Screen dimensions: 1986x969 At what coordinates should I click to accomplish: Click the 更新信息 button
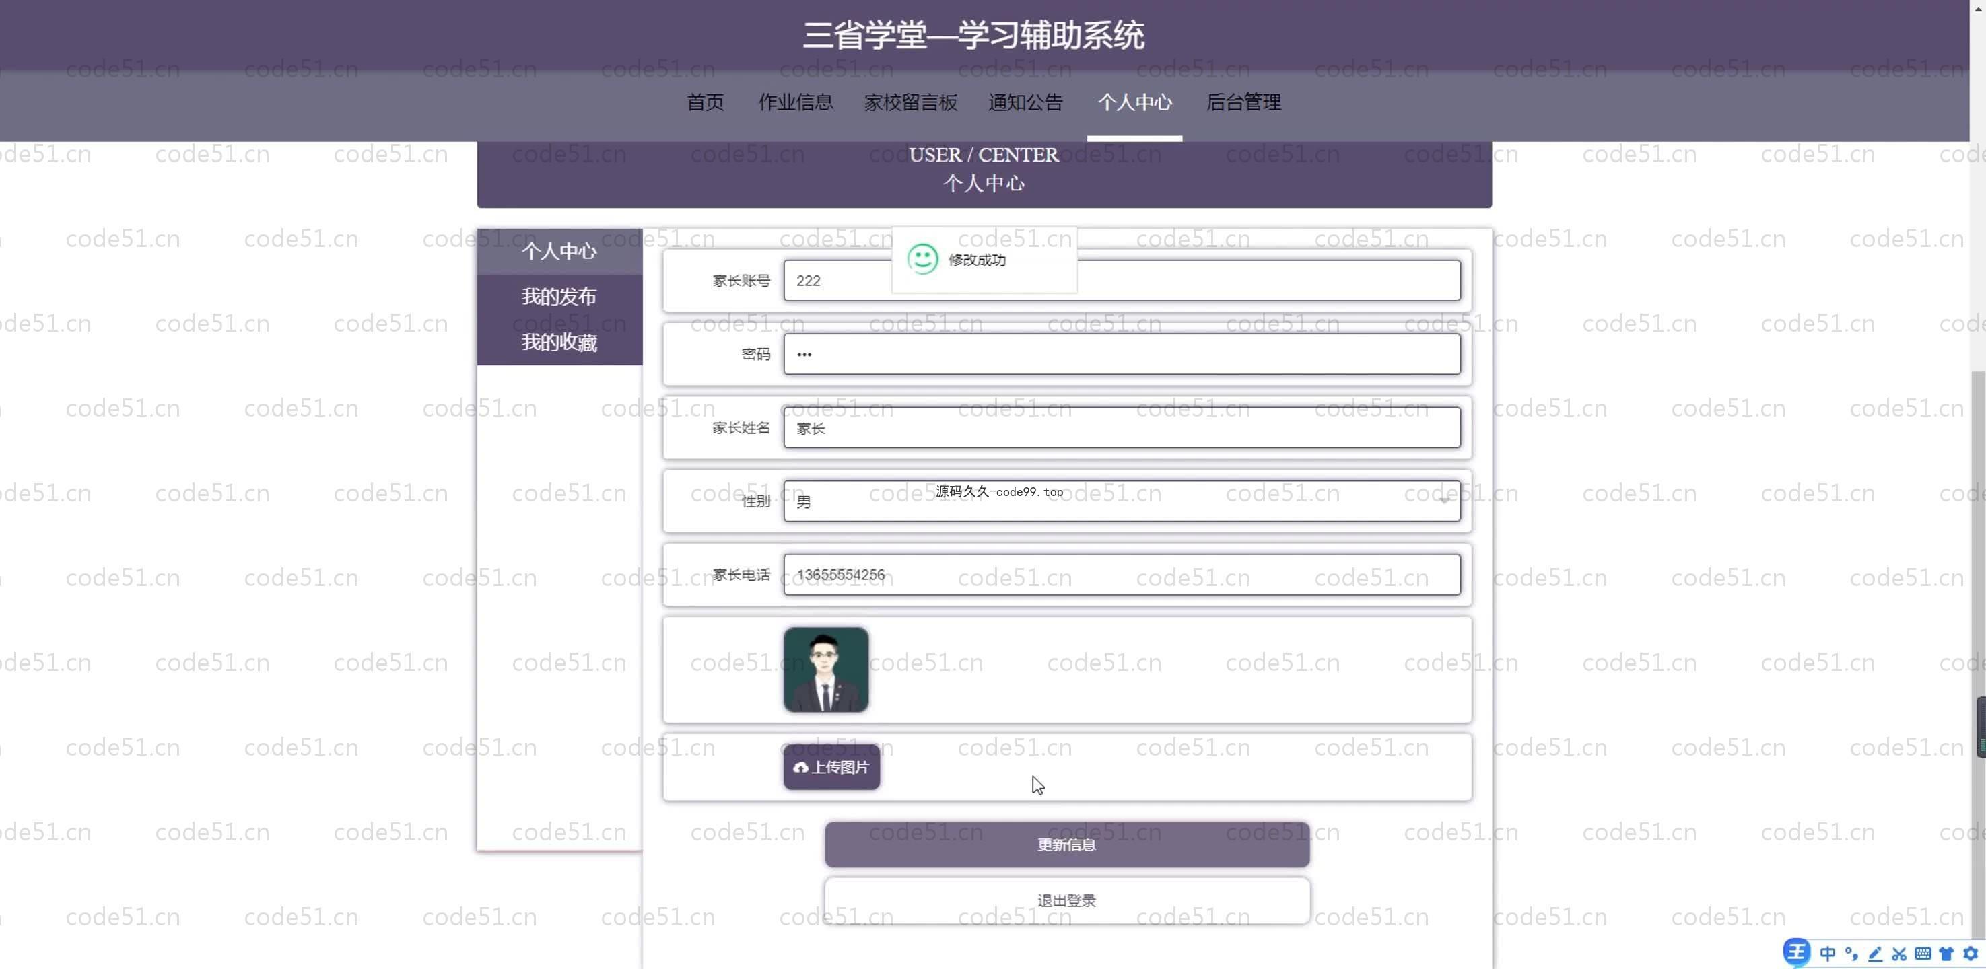click(x=1067, y=845)
